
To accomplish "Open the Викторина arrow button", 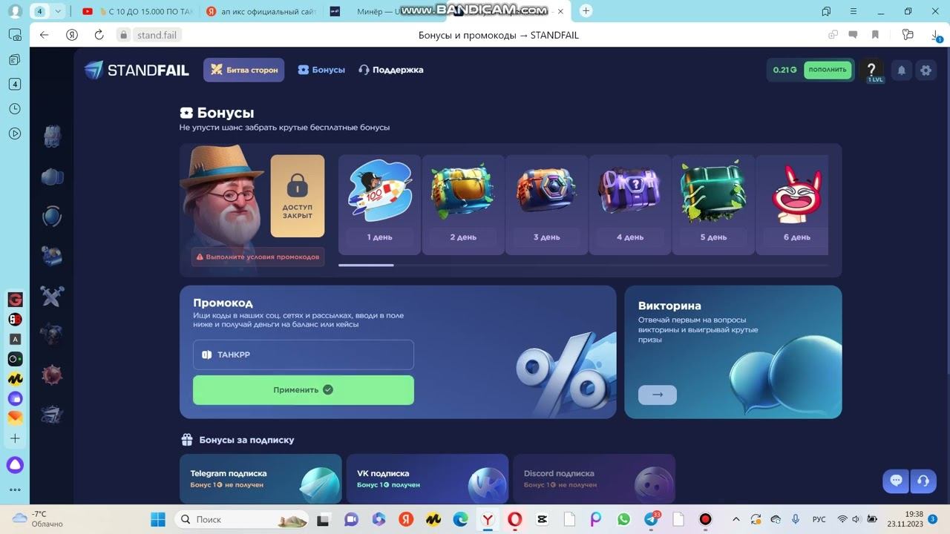I will 657,395.
